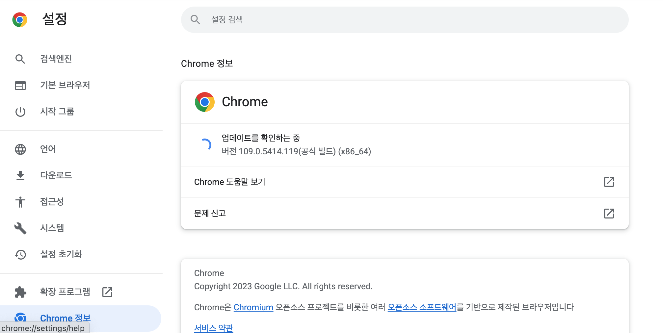The width and height of the screenshot is (663, 333).
Task: Click the 시작 그룹 power icon
Action: coord(20,112)
